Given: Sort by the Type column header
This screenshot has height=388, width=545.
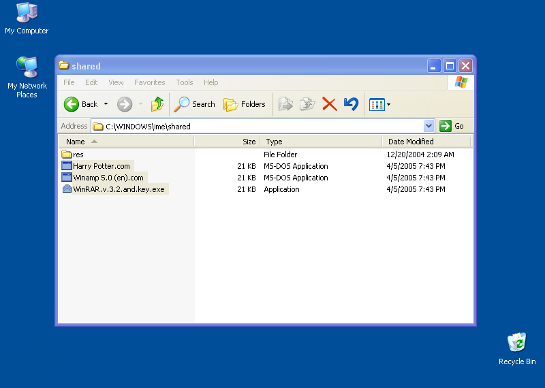Looking at the screenshot, I should pos(321,142).
